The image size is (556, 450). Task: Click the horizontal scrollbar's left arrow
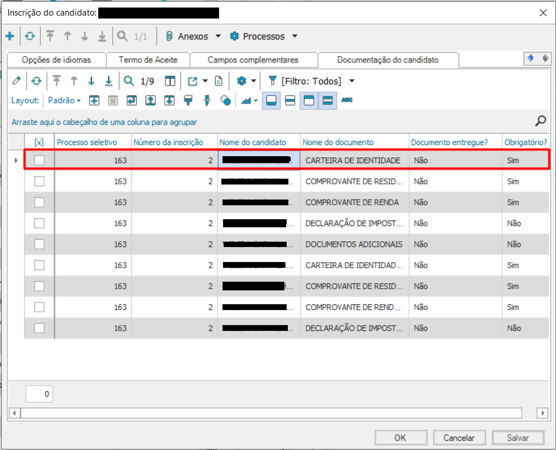pyautogui.click(x=14, y=413)
